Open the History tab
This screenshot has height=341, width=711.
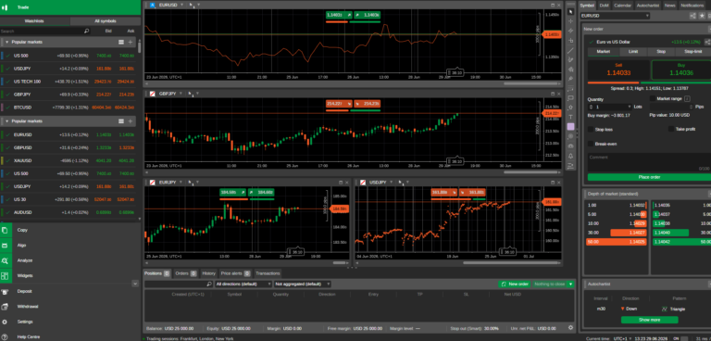pyautogui.click(x=208, y=273)
